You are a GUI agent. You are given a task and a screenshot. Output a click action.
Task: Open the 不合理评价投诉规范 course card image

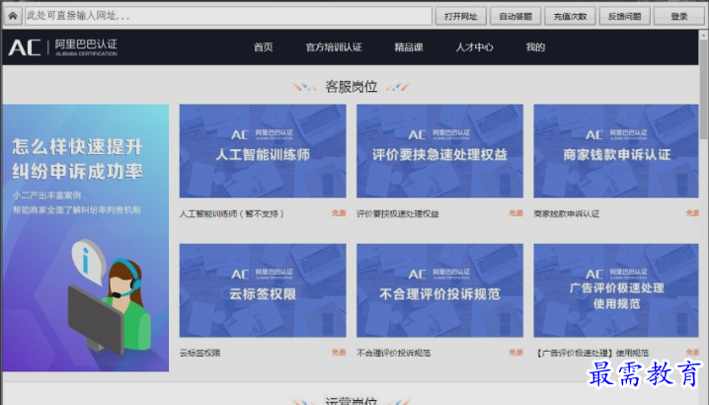pyautogui.click(x=440, y=290)
